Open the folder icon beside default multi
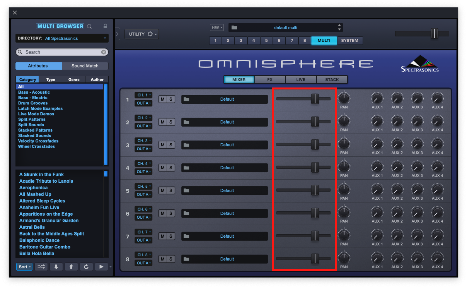 [234, 27]
